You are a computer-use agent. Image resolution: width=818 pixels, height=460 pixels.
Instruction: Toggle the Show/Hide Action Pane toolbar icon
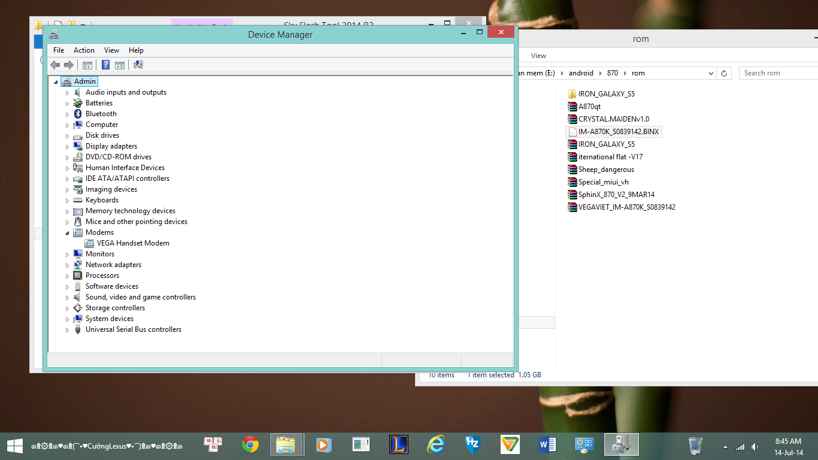[x=120, y=65]
